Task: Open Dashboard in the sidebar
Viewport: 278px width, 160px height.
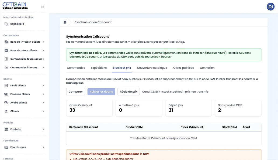Action: (x=17, y=24)
